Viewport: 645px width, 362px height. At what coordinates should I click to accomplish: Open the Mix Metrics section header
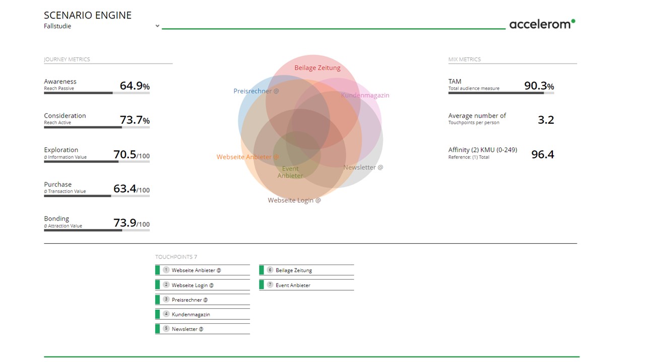[464, 59]
